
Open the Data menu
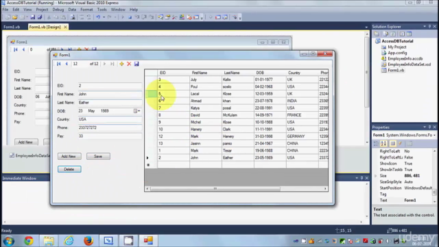pyautogui.click(x=72, y=10)
